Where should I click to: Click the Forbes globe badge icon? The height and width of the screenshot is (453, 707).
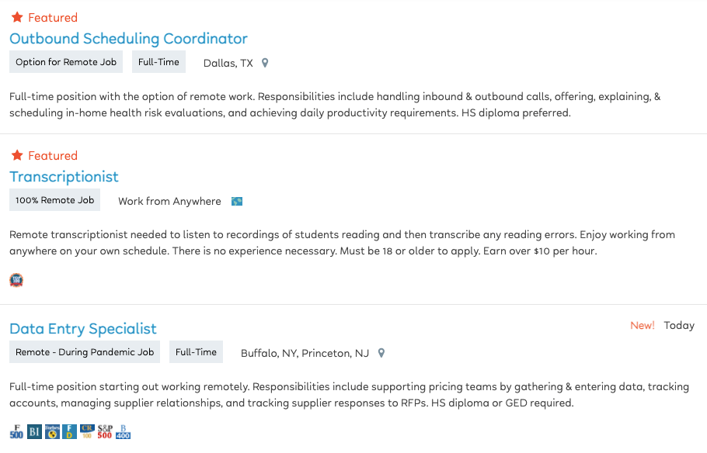coord(52,432)
